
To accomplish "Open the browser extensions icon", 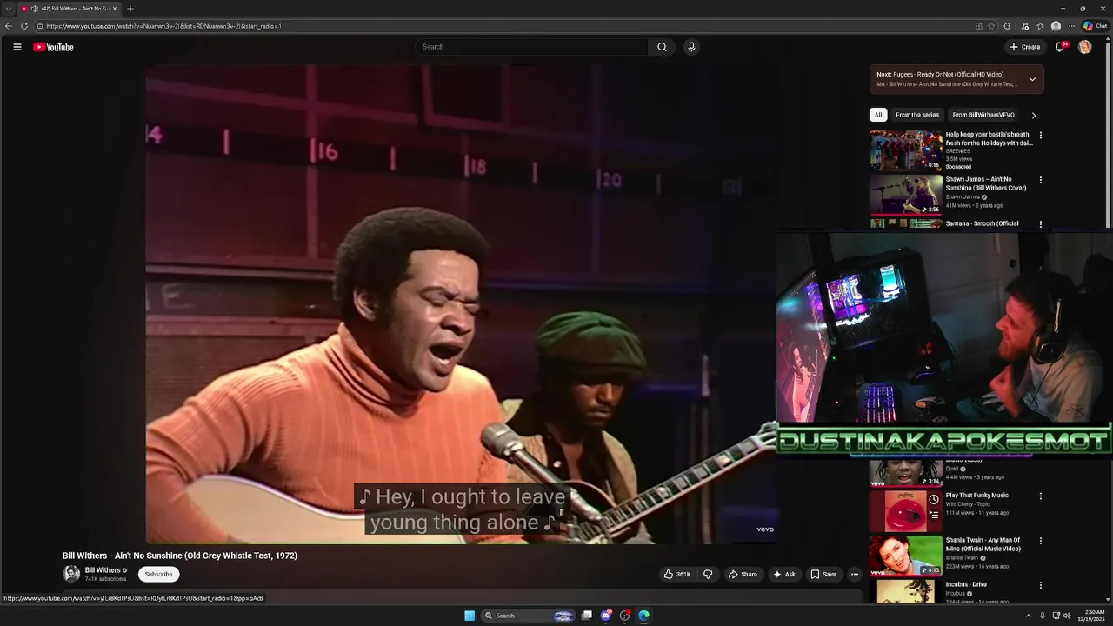I will [x=1007, y=26].
